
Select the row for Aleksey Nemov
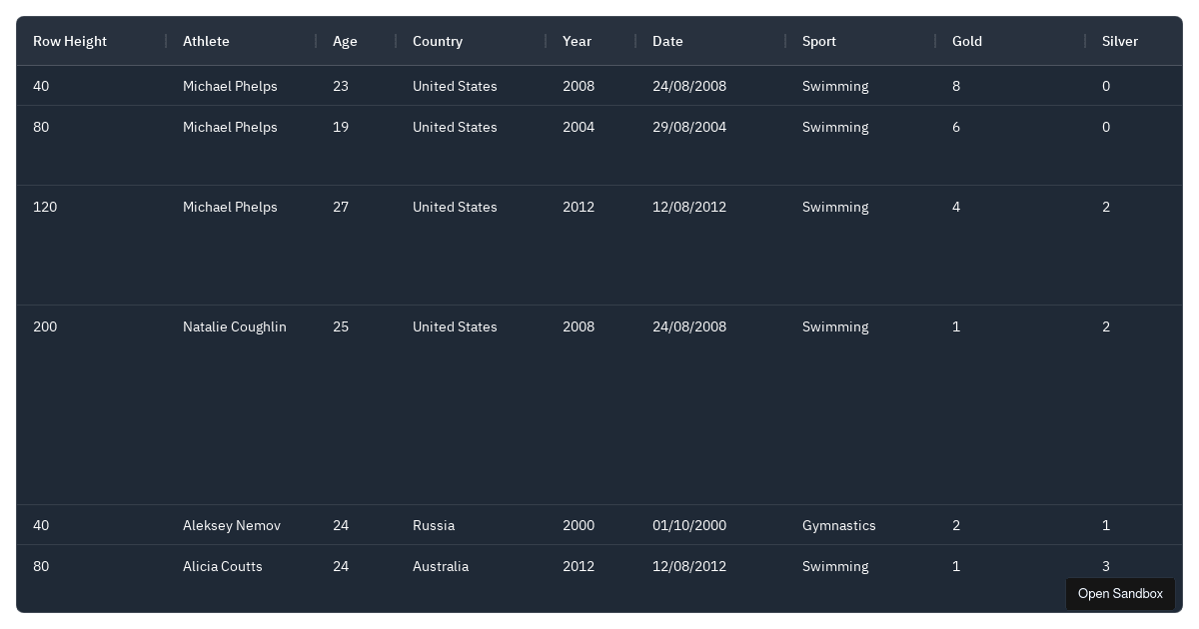232,525
